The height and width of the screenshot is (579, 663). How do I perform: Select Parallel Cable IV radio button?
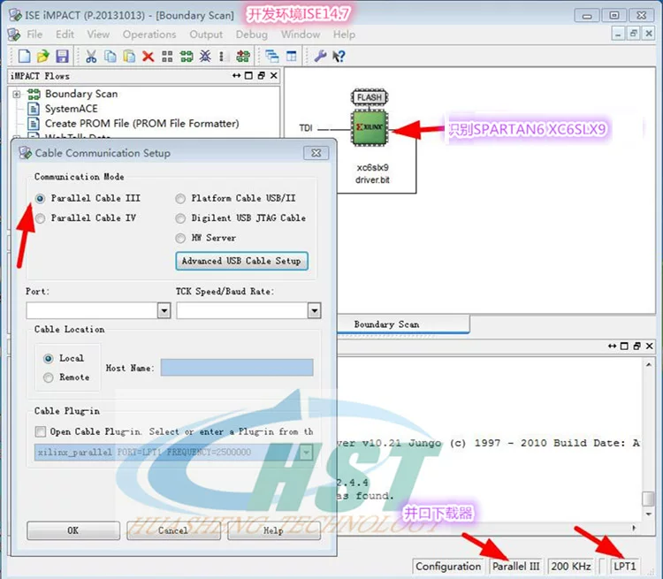[40, 218]
